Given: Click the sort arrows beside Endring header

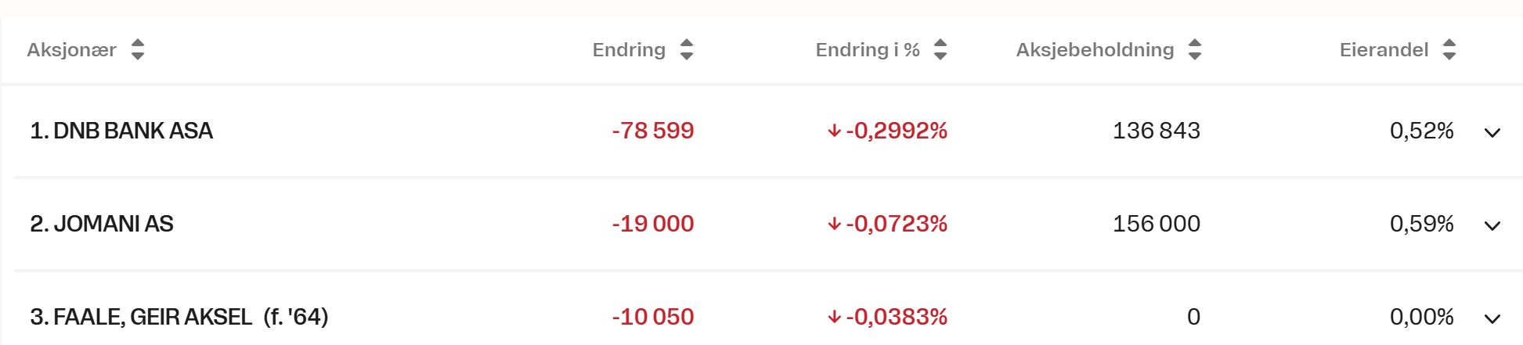Looking at the screenshot, I should coord(687,49).
